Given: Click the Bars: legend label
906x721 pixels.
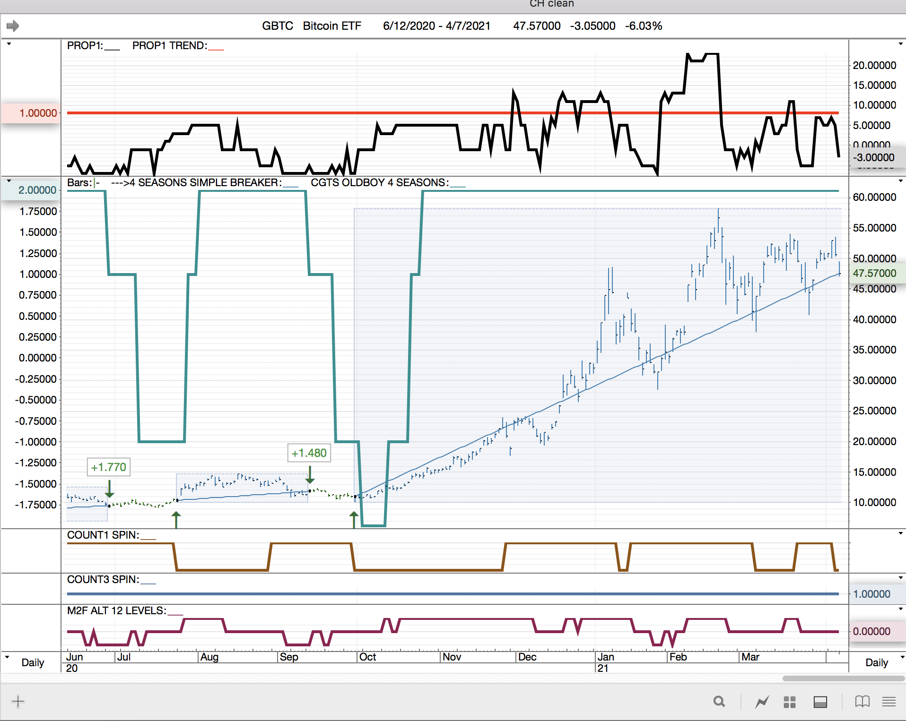Looking at the screenshot, I should (x=79, y=183).
